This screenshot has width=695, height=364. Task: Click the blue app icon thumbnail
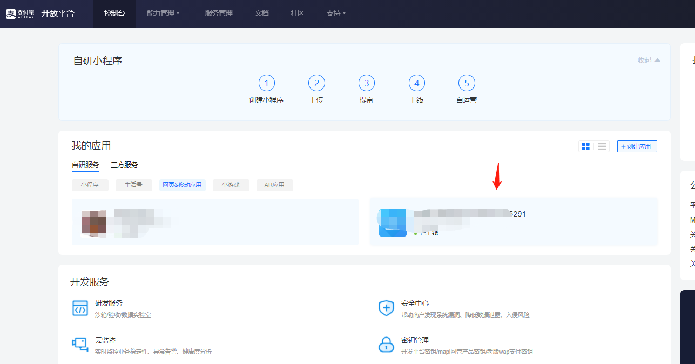coord(393,223)
